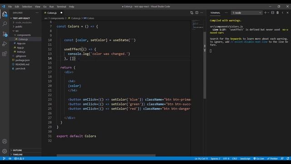The width and height of the screenshot is (291, 164).
Task: Change Spaces: 2 indentation setting
Action: coord(216,159)
